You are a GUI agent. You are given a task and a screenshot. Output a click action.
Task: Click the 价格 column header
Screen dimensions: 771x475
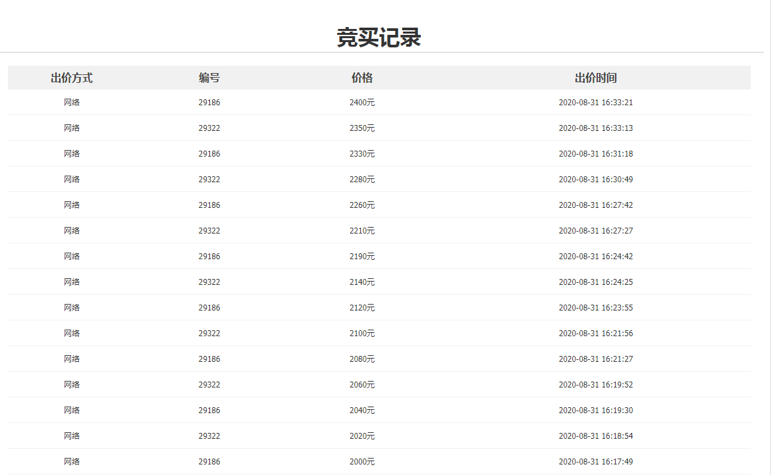click(360, 77)
